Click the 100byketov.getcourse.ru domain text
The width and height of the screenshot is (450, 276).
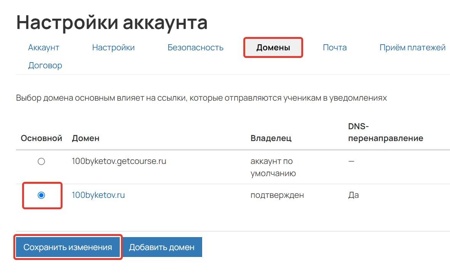(x=119, y=161)
